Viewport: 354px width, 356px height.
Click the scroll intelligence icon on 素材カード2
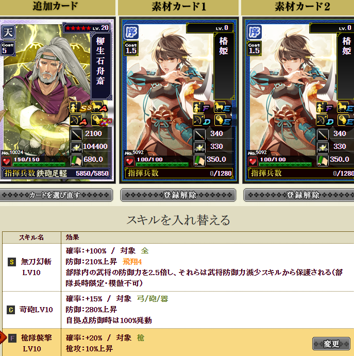click(x=323, y=160)
